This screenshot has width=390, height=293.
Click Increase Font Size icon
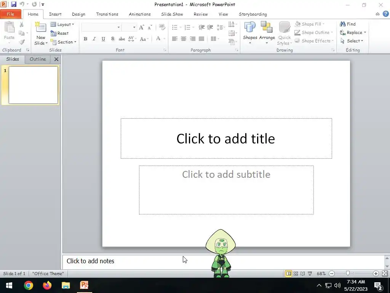click(141, 27)
